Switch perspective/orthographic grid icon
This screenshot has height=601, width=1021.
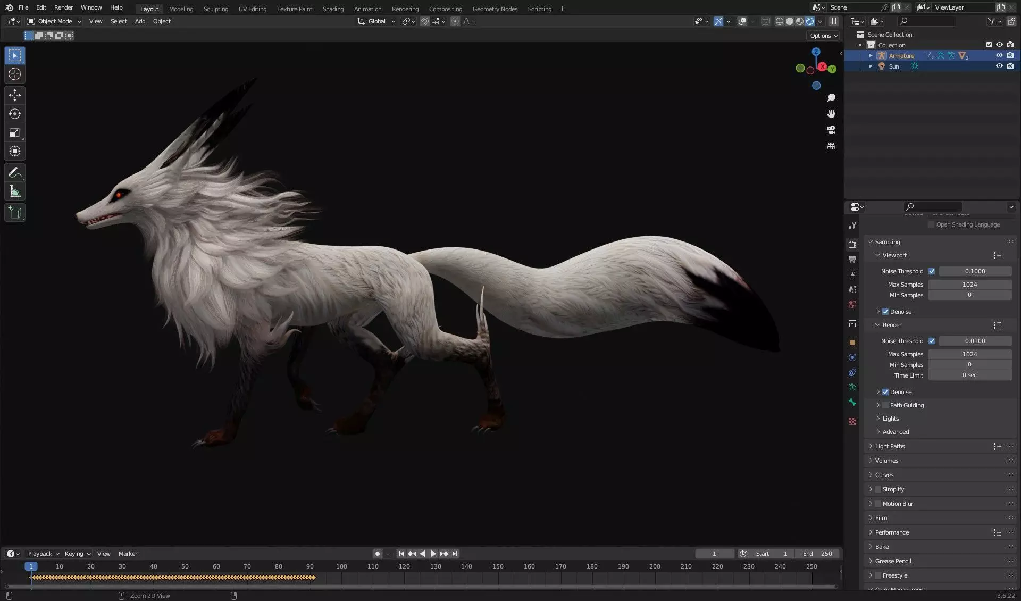click(x=831, y=146)
